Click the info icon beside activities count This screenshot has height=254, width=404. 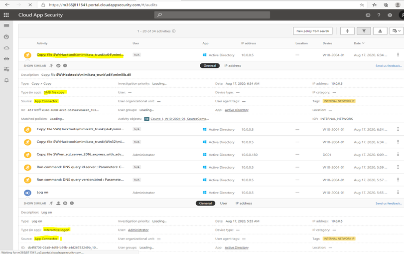(x=174, y=31)
